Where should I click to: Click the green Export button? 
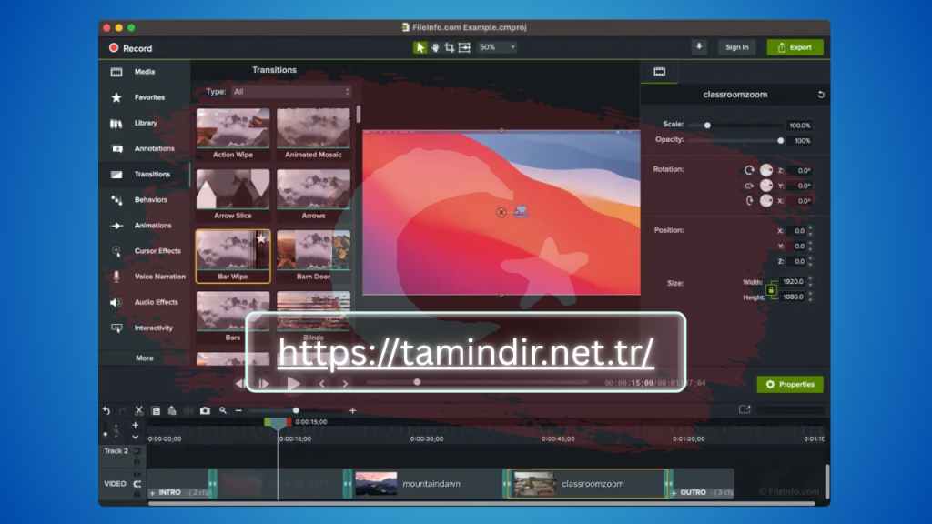(x=795, y=47)
